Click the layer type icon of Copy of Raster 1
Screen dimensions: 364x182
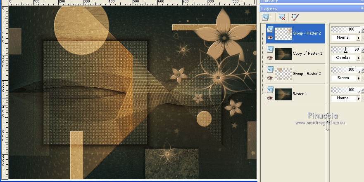(x=270, y=49)
